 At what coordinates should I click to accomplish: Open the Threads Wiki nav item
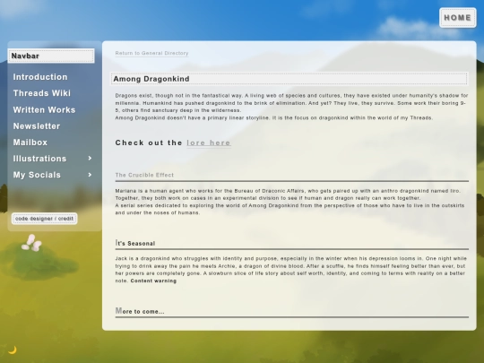click(x=41, y=93)
